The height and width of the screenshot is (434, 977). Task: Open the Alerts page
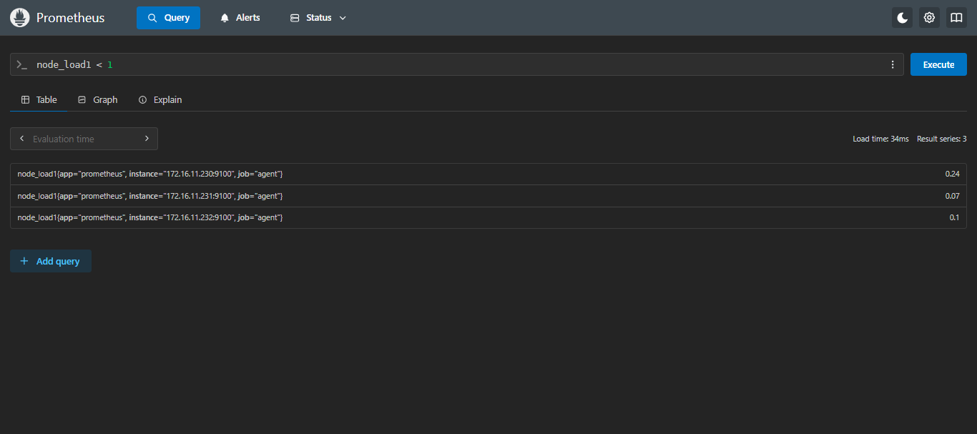[x=240, y=18]
